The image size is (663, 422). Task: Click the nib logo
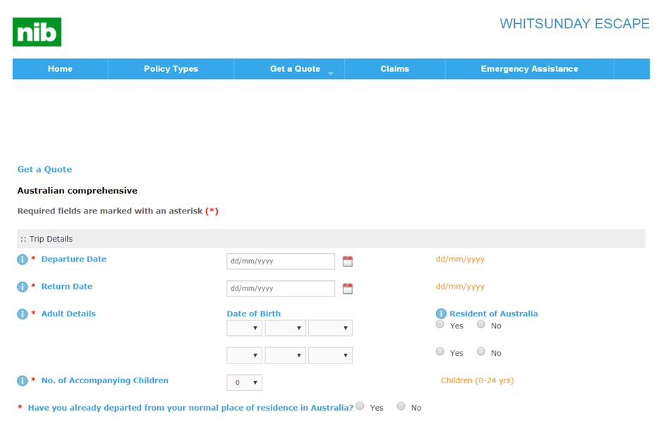pyautogui.click(x=37, y=32)
